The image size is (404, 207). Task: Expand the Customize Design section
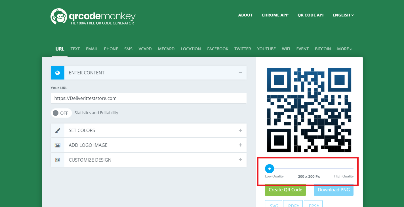click(240, 160)
